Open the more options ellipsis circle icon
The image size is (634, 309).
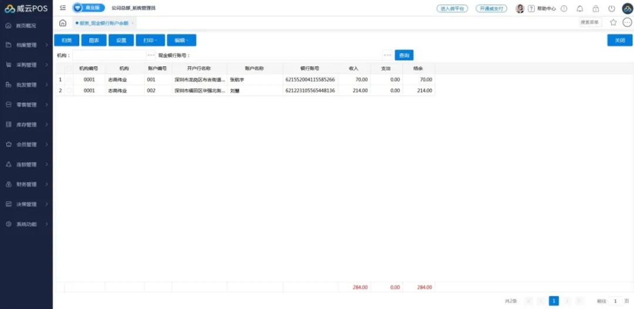coord(627,23)
